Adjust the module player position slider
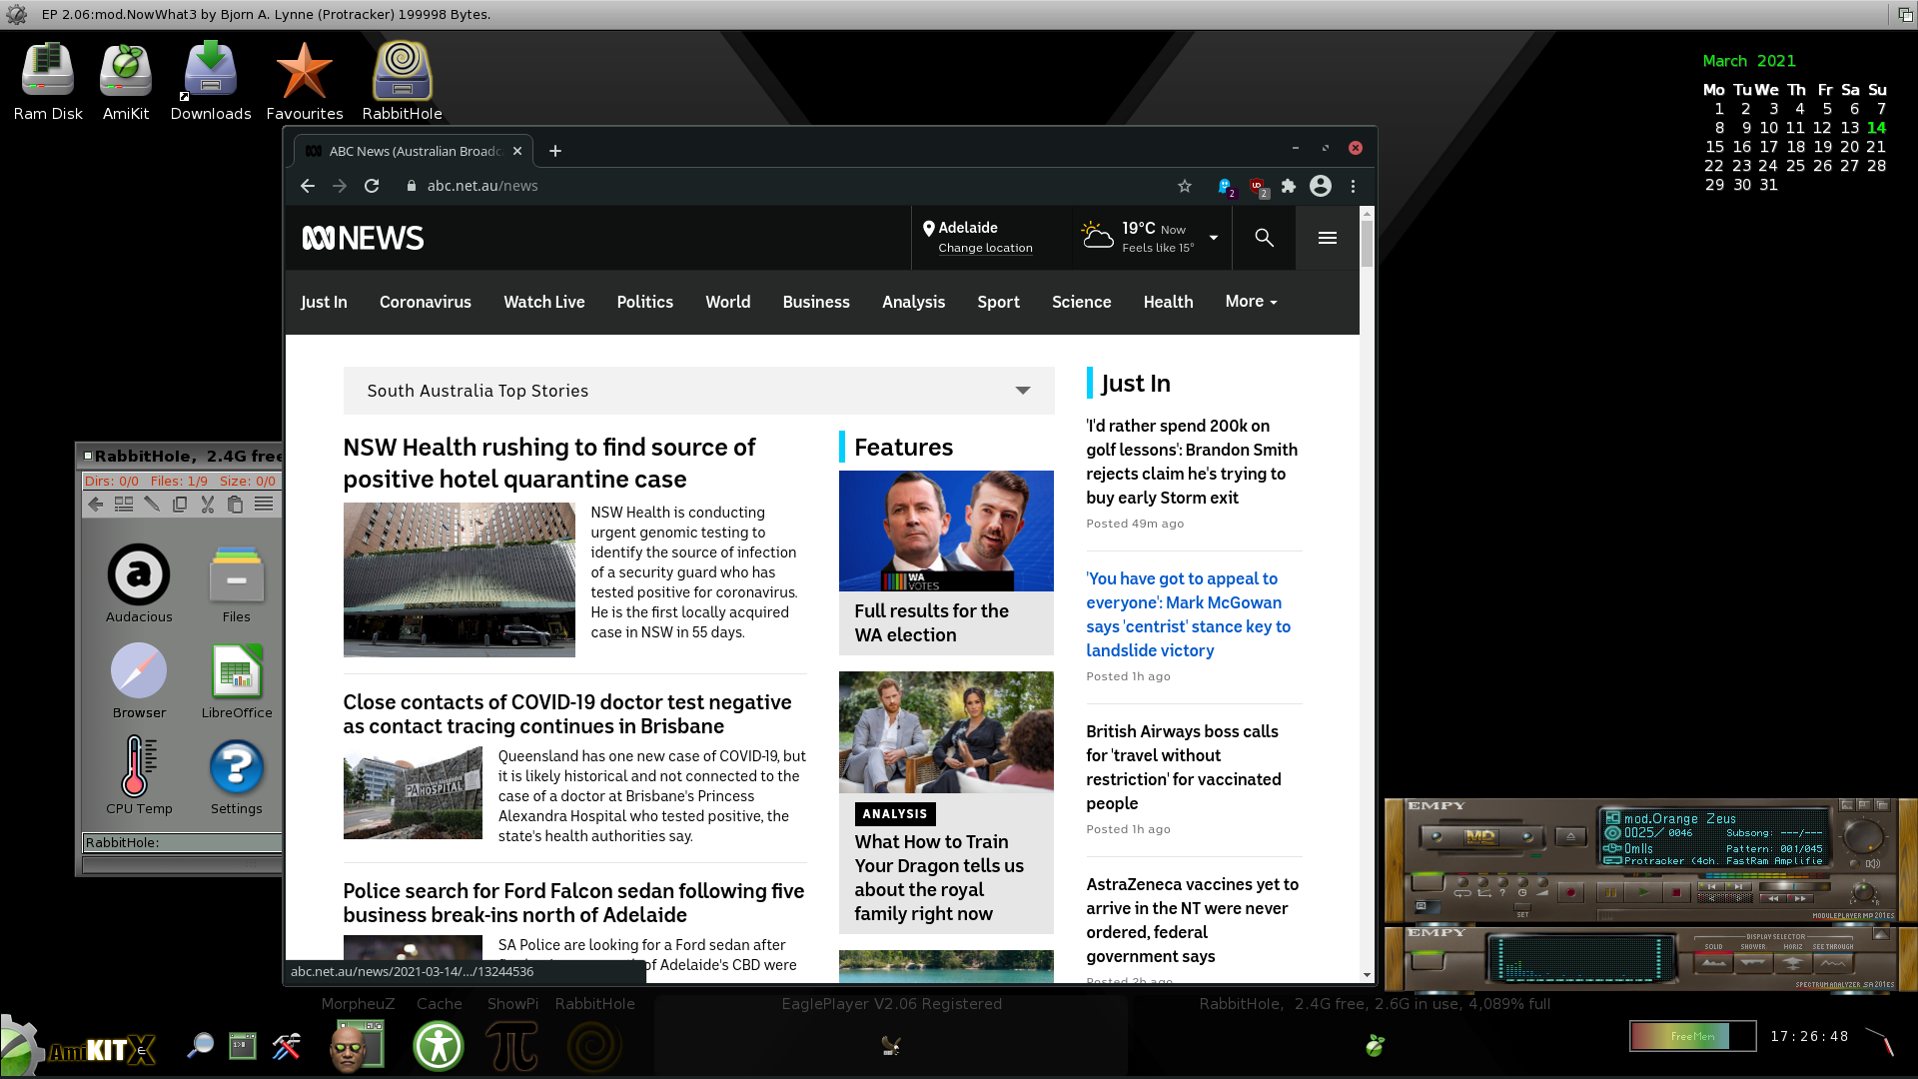This screenshot has width=1918, height=1079. coord(1795,886)
